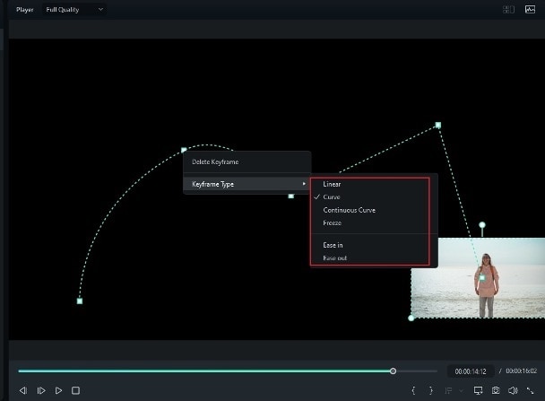This screenshot has width=545, height=401.
Task: Click the volume speaker icon
Action: point(513,390)
